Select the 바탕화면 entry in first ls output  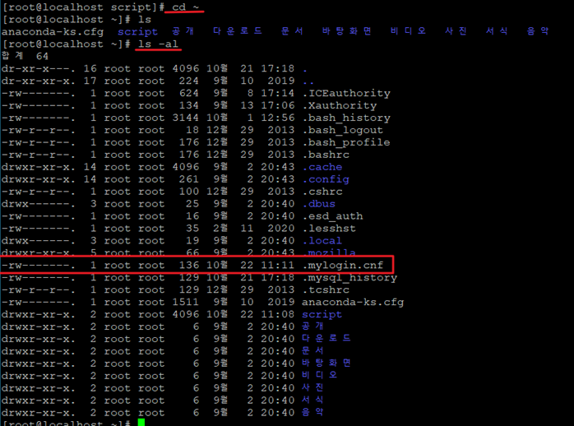pos(347,31)
